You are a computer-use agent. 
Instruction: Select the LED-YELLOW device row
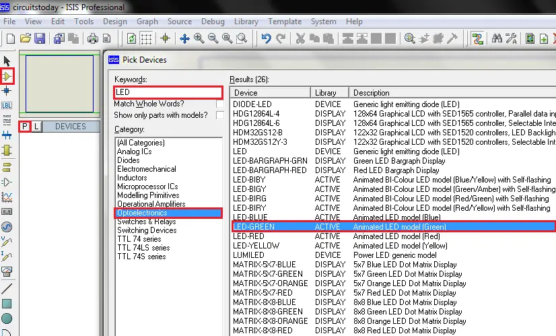(394, 246)
